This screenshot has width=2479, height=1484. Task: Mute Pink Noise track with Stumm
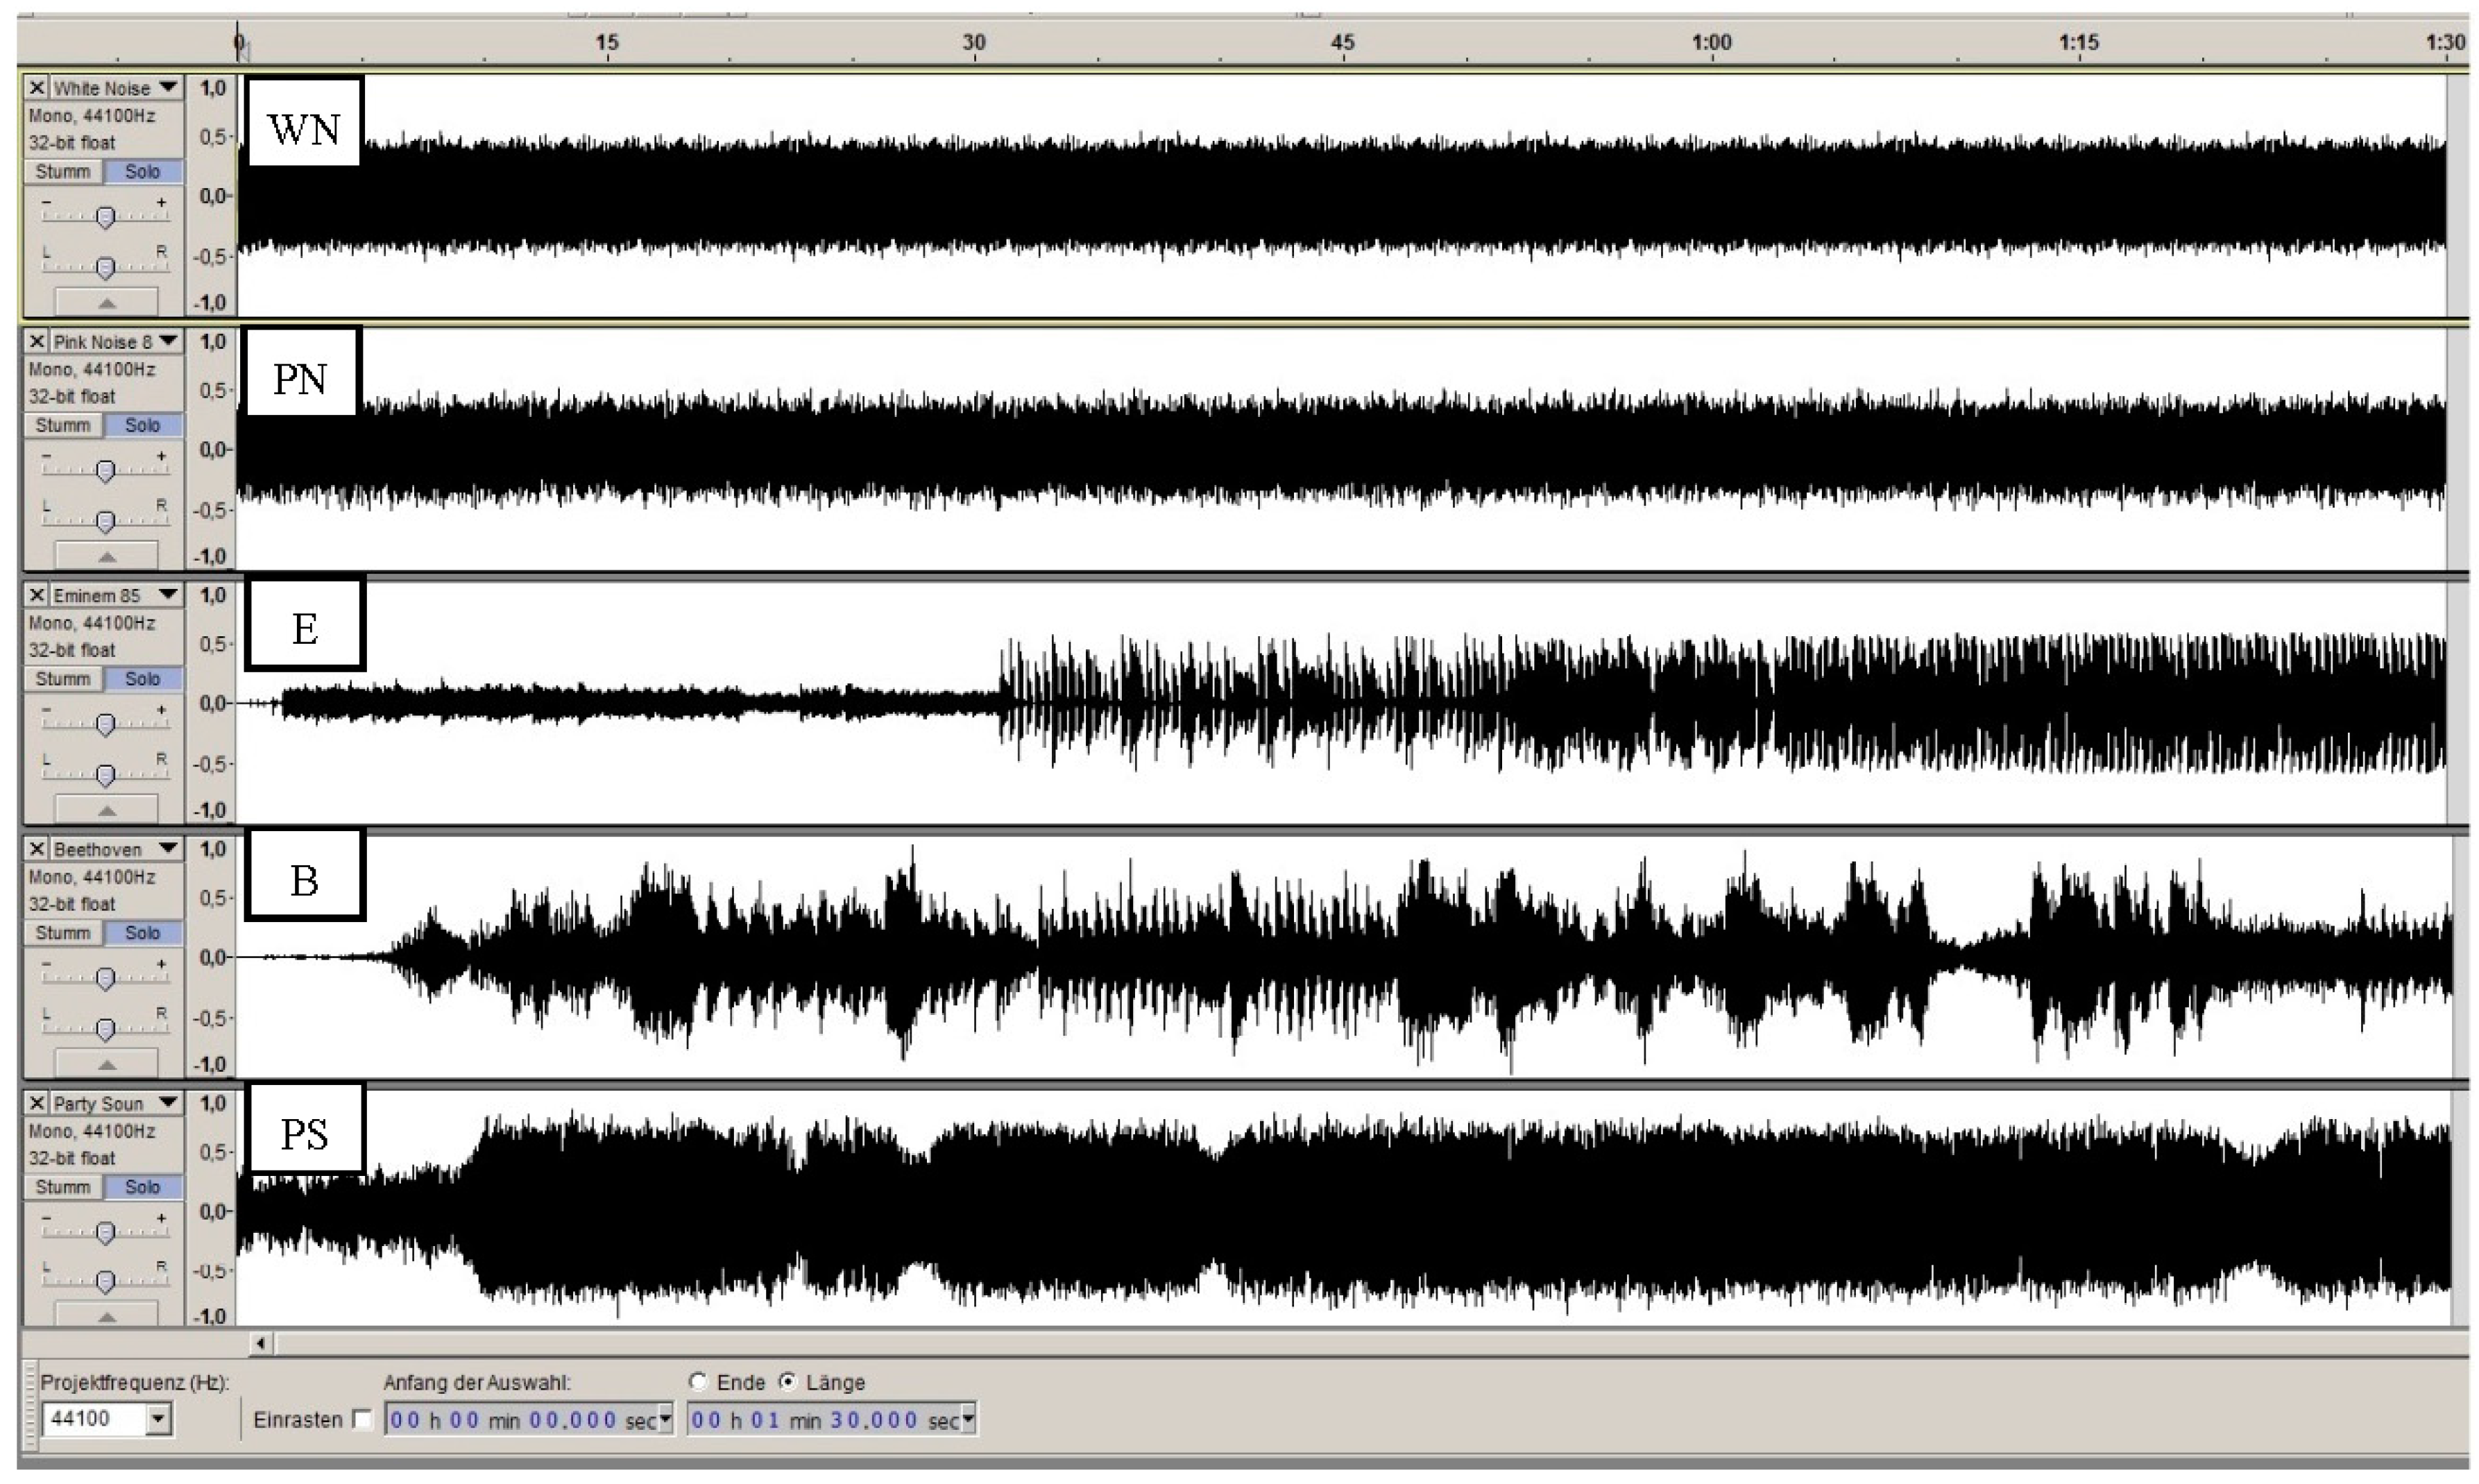[63, 425]
